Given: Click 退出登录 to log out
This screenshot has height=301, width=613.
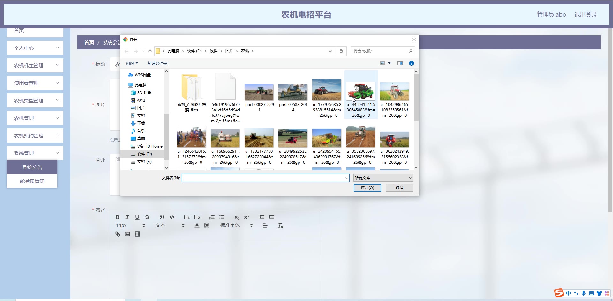Looking at the screenshot, I should tap(585, 15).
